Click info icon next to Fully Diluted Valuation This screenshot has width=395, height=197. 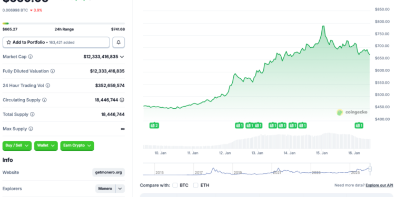(52, 71)
